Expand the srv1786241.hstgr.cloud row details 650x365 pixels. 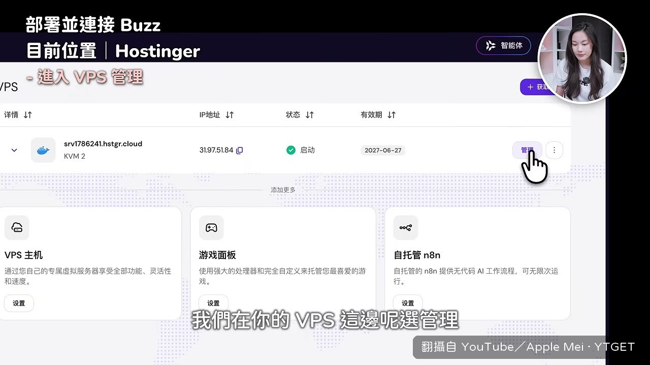[14, 150]
